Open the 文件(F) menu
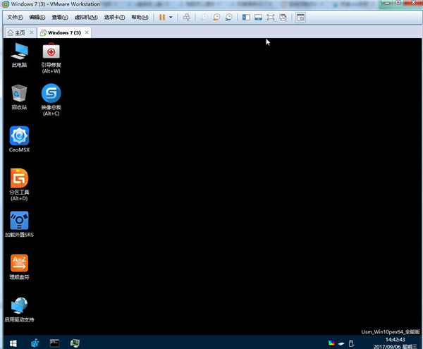 click(15, 17)
